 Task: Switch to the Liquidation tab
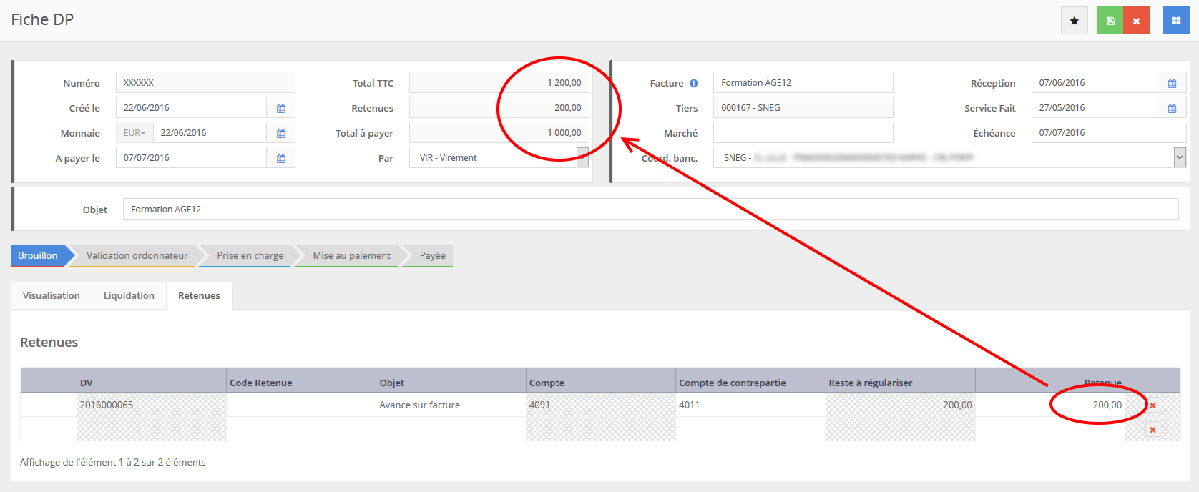coord(129,295)
